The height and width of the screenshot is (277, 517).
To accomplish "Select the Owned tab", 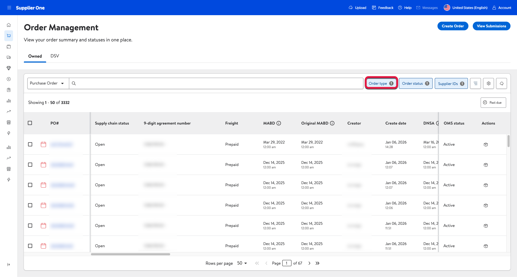I will [35, 56].
